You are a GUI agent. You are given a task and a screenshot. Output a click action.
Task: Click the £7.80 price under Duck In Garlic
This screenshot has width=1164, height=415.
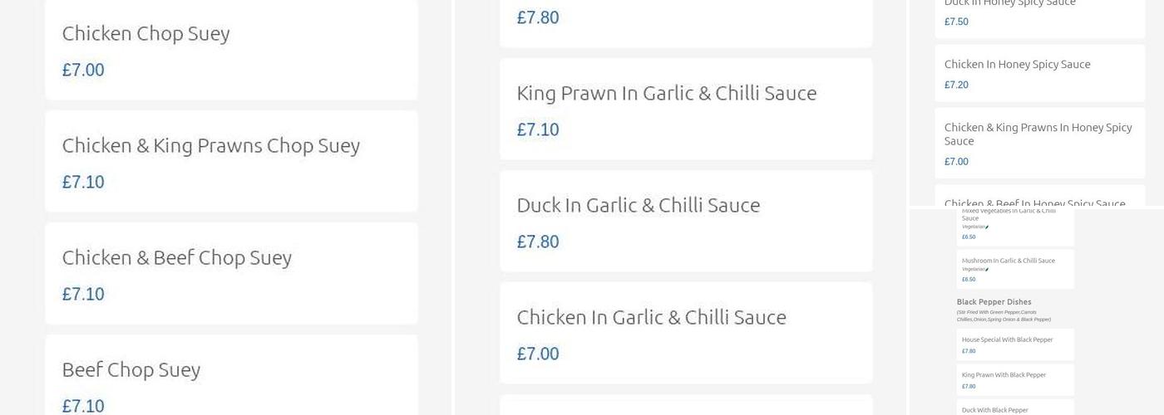pyautogui.click(x=538, y=242)
